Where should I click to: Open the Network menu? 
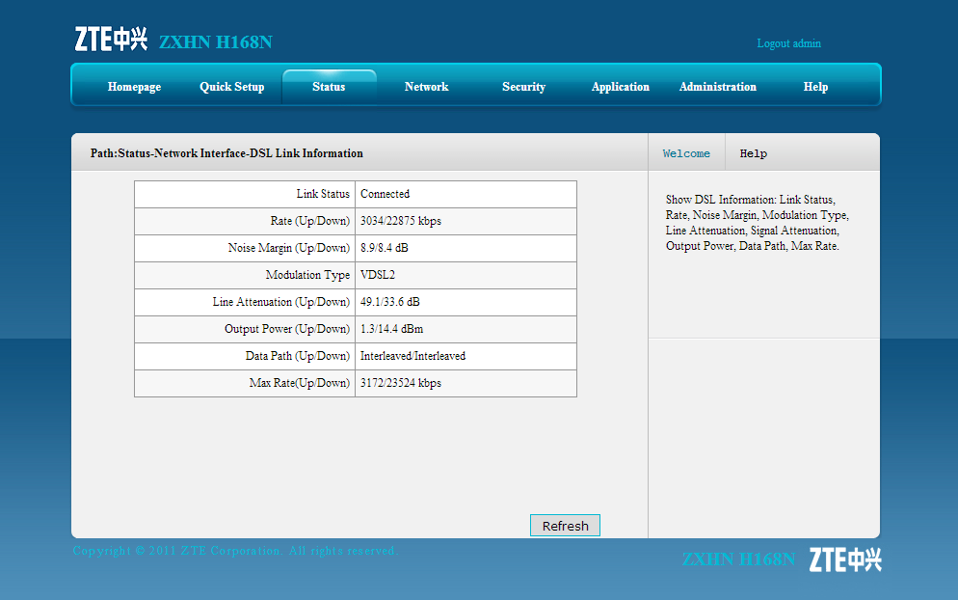(426, 87)
